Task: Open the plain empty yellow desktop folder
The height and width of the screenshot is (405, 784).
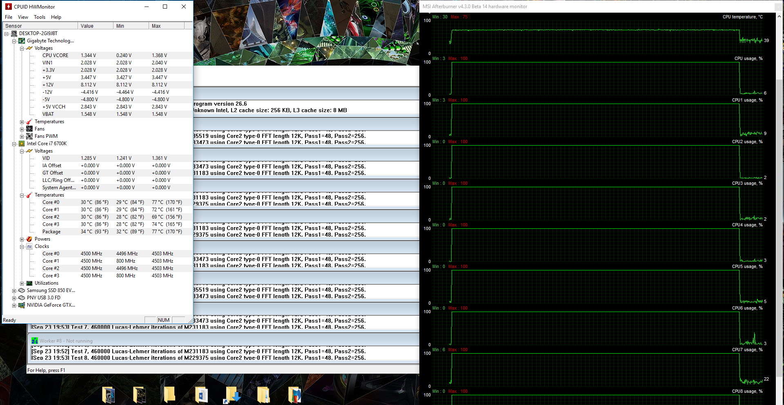Action: click(169, 395)
